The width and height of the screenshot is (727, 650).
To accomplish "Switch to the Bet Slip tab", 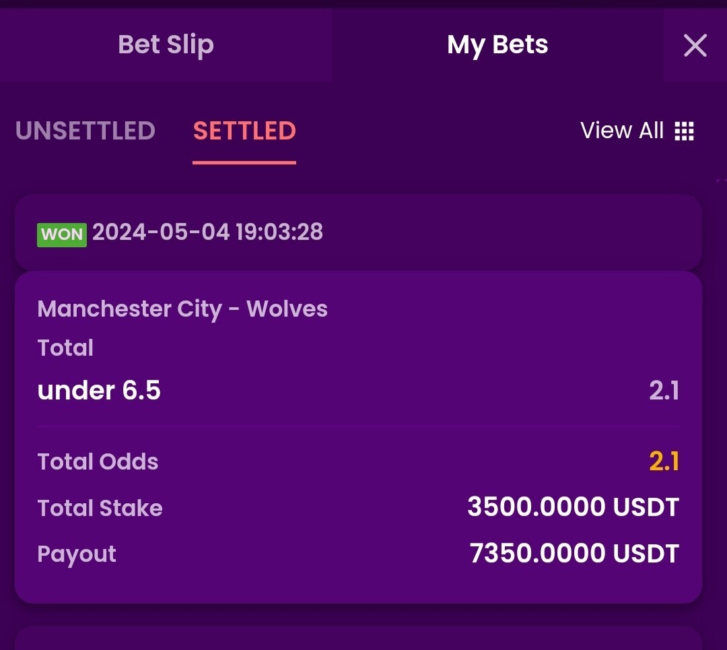I will [166, 45].
